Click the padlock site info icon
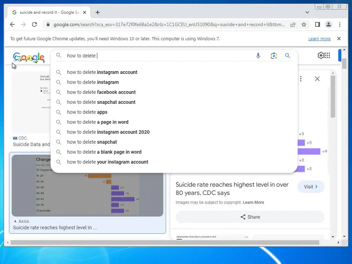Image resolution: width=352 pixels, height=264 pixels. coord(48,24)
